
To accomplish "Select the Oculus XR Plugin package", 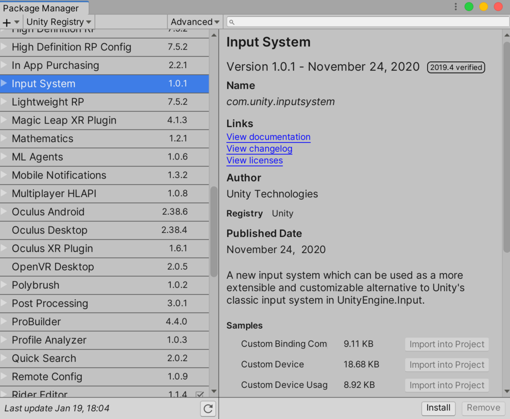I will [104, 248].
